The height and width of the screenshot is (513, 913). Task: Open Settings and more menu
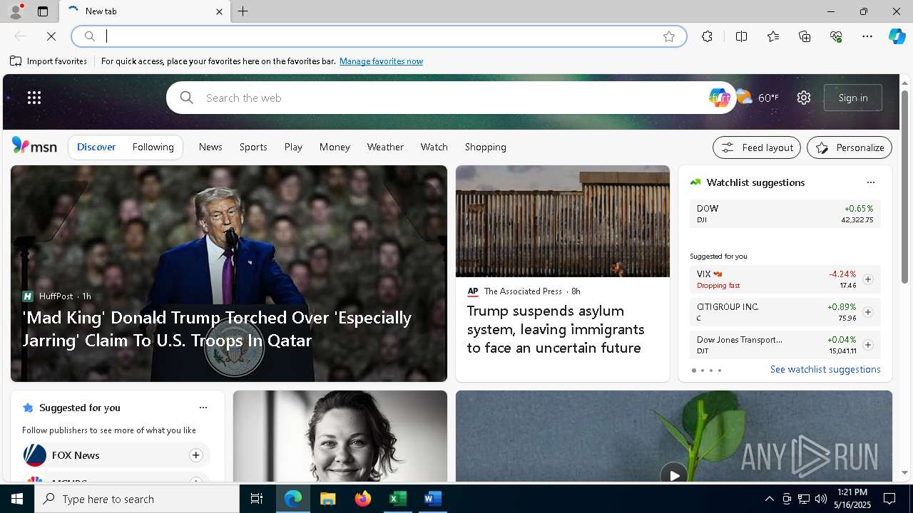(867, 36)
